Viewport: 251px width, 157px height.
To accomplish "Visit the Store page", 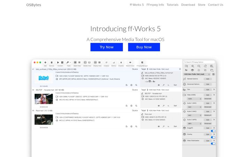I will pos(201,5).
